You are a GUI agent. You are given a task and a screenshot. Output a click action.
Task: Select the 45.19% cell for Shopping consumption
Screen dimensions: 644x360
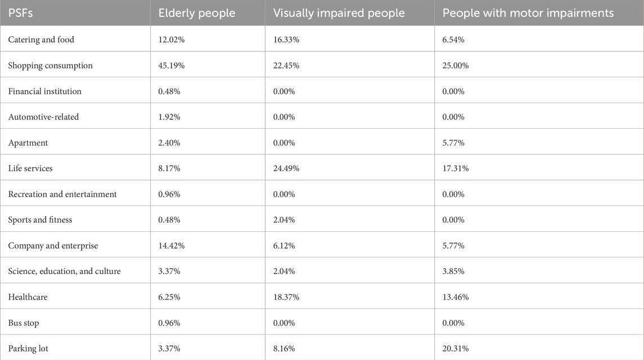[172, 65]
